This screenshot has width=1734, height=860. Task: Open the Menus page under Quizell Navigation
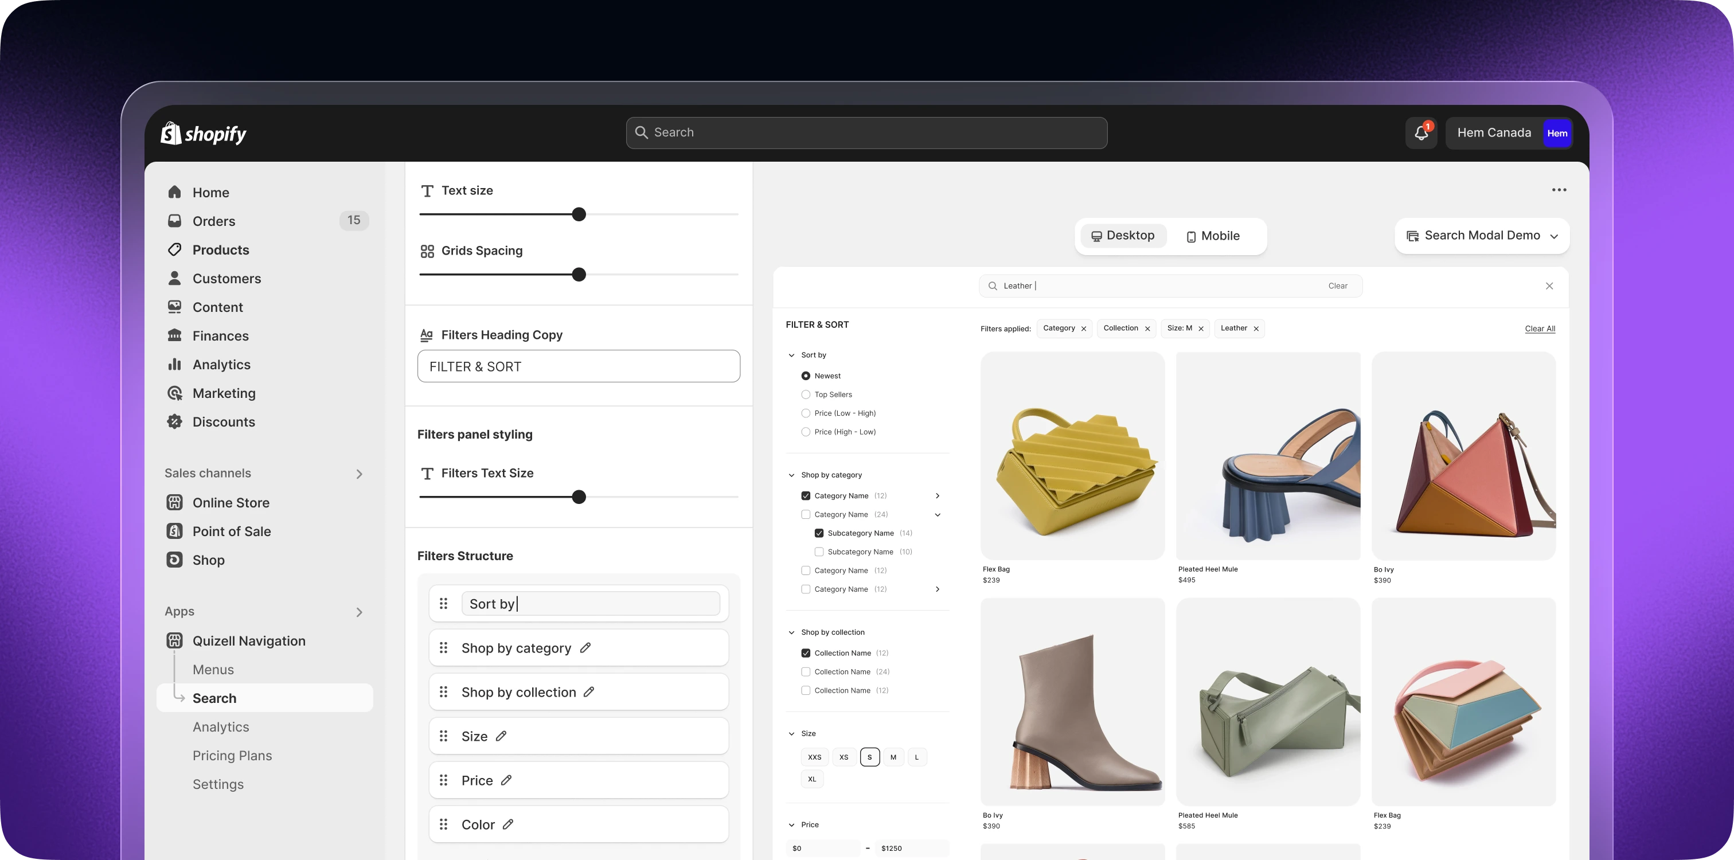click(213, 670)
